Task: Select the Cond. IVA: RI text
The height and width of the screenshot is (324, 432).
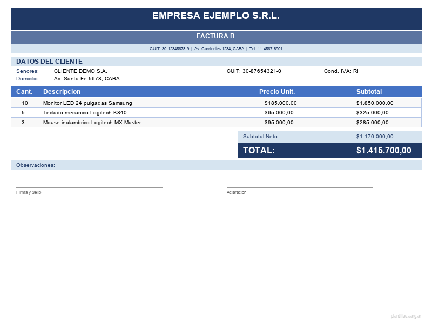Action: (x=341, y=71)
